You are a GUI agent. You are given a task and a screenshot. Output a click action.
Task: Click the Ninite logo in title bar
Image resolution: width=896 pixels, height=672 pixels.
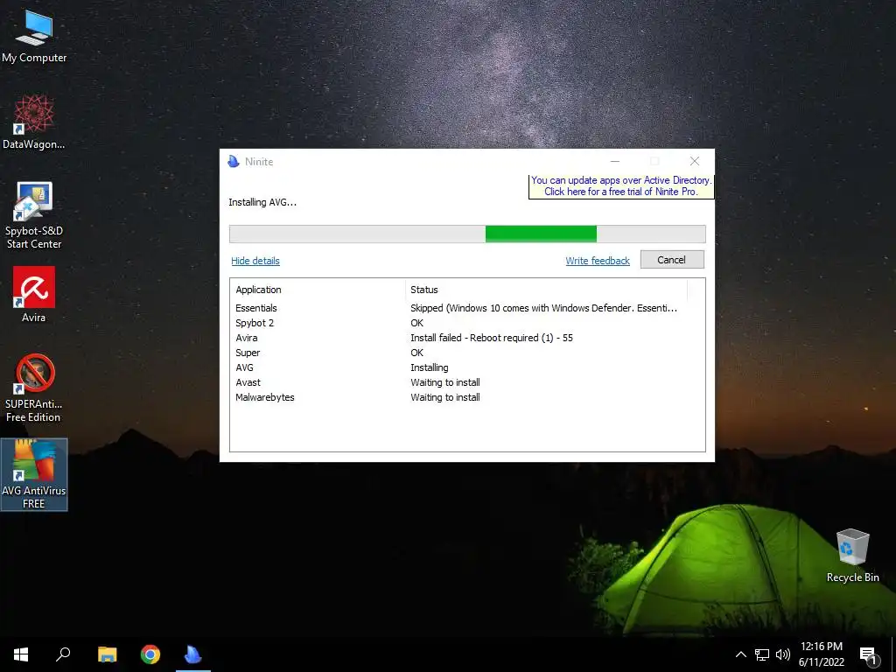[x=234, y=162]
